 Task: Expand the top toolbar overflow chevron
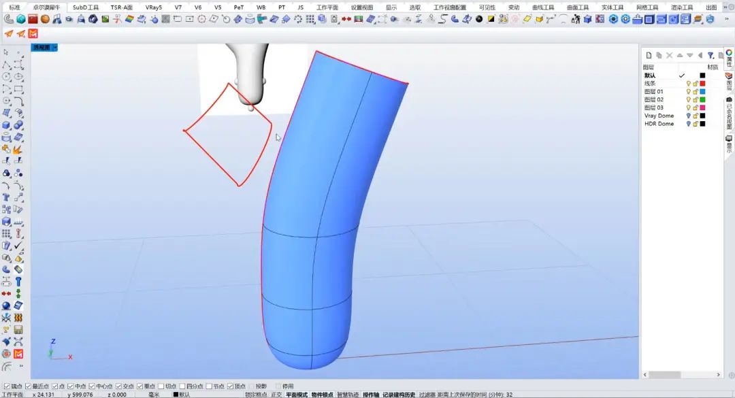726,19
